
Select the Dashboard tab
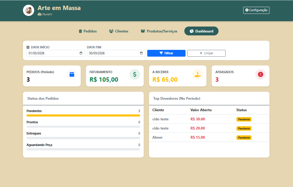click(x=201, y=31)
